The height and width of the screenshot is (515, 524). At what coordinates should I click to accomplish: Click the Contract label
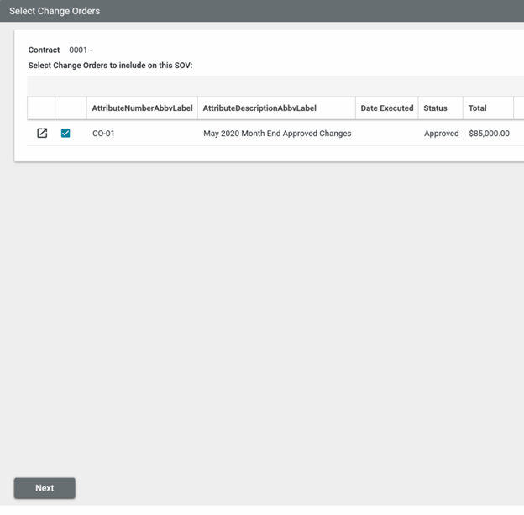44,50
